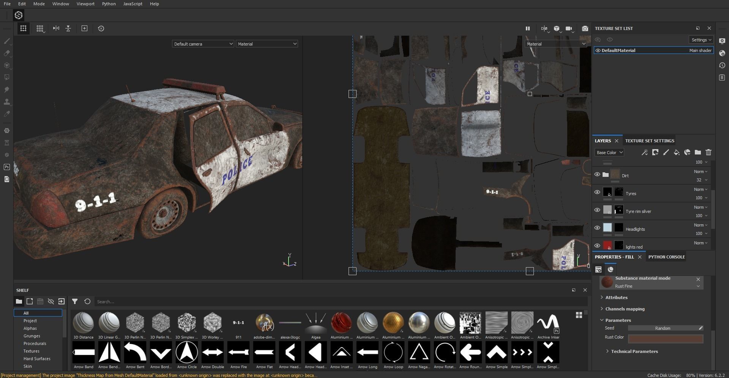
Task: Switch to the Texture Set Settings tab
Action: click(650, 141)
